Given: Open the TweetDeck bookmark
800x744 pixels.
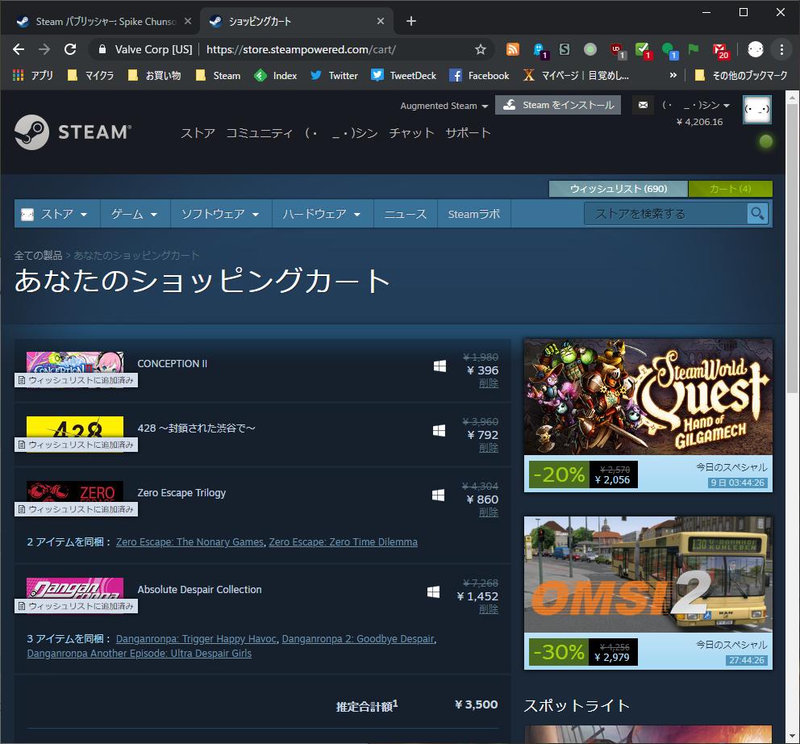Looking at the screenshot, I should pos(403,76).
